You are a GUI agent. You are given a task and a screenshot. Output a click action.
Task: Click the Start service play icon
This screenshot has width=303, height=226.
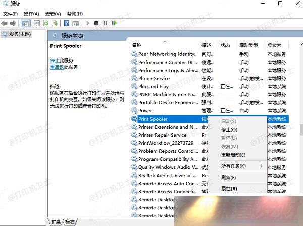88,23
